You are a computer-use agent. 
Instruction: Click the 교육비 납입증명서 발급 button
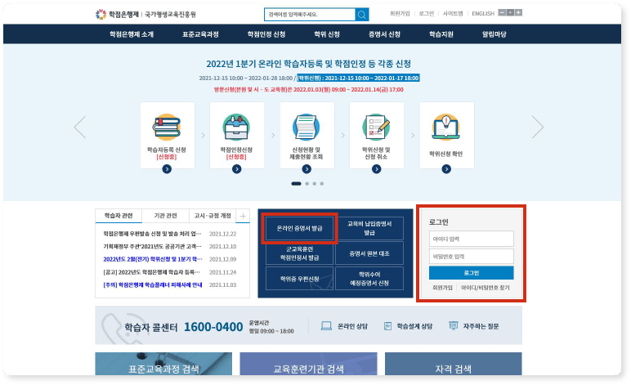click(x=369, y=228)
